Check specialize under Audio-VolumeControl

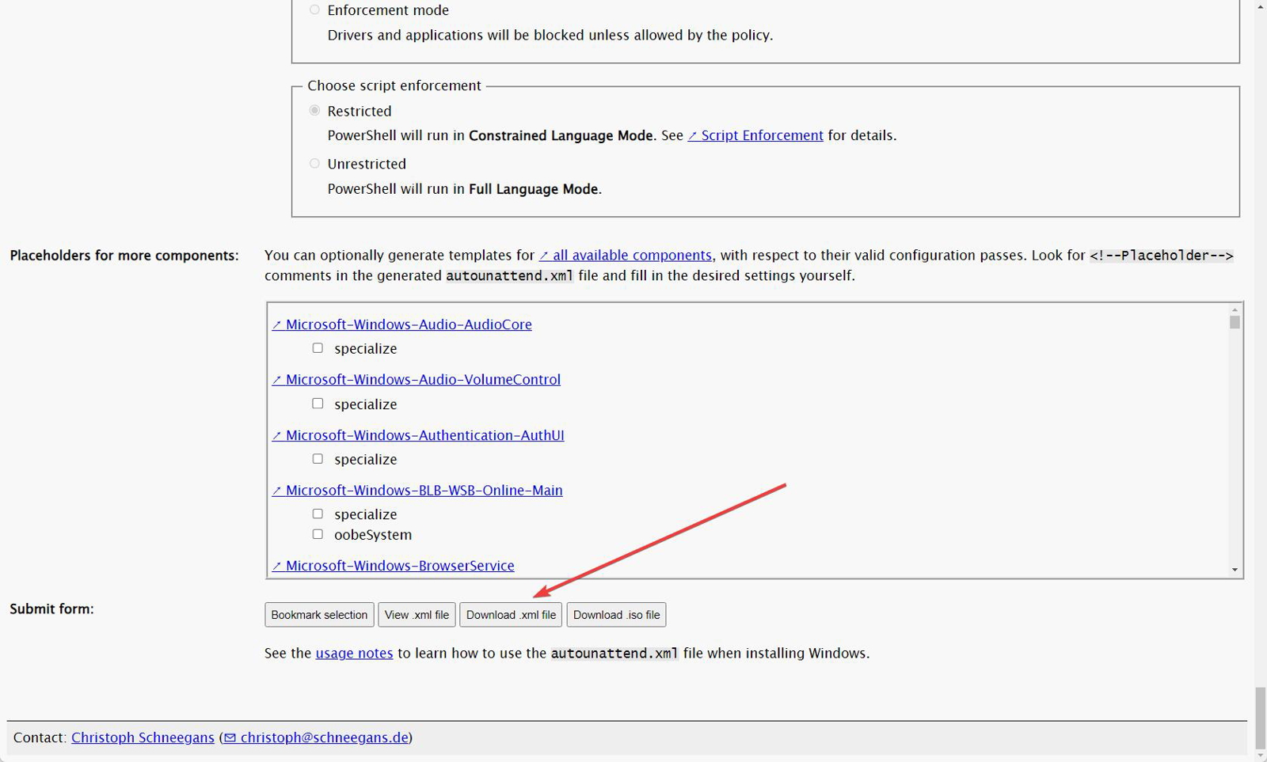[318, 404]
